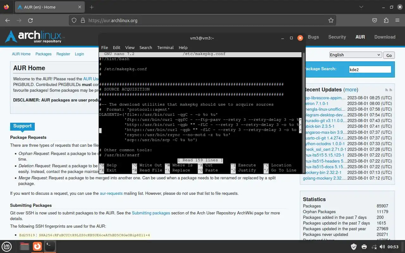Open the Packages navigation link
This screenshot has height=253, width=405.
(x=43, y=54)
